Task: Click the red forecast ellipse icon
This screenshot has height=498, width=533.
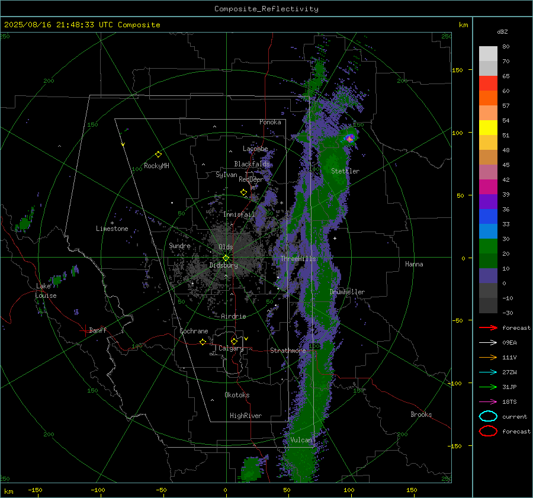Action: pyautogui.click(x=488, y=431)
